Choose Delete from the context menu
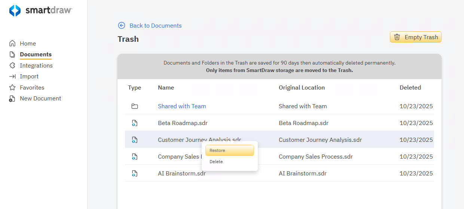The width and height of the screenshot is (464, 209). pos(216,162)
